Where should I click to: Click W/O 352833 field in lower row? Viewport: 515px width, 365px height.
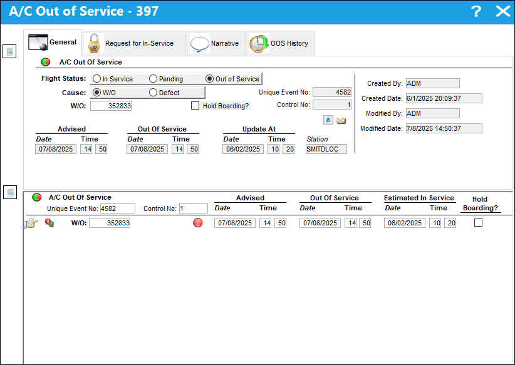(x=110, y=223)
